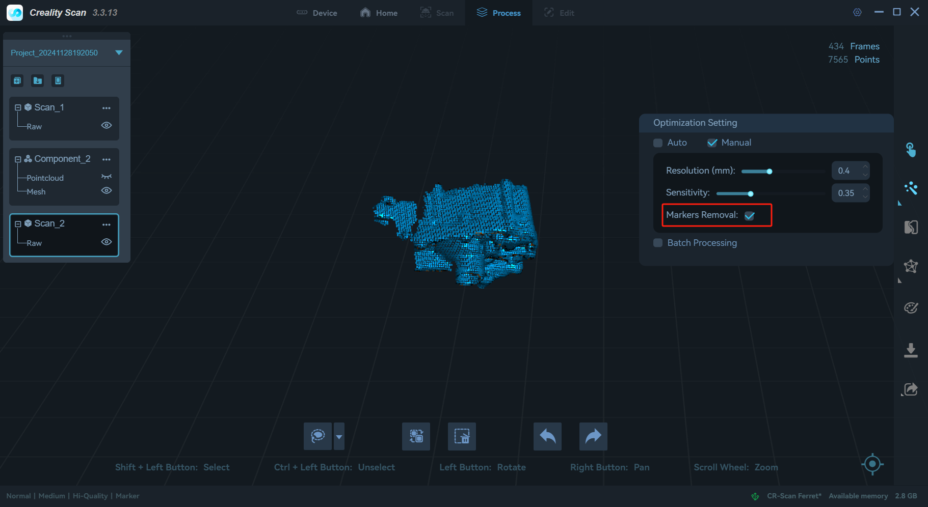928x507 pixels.
Task: Click the Available memory 2.8 GB text
Action: pyautogui.click(x=872, y=496)
